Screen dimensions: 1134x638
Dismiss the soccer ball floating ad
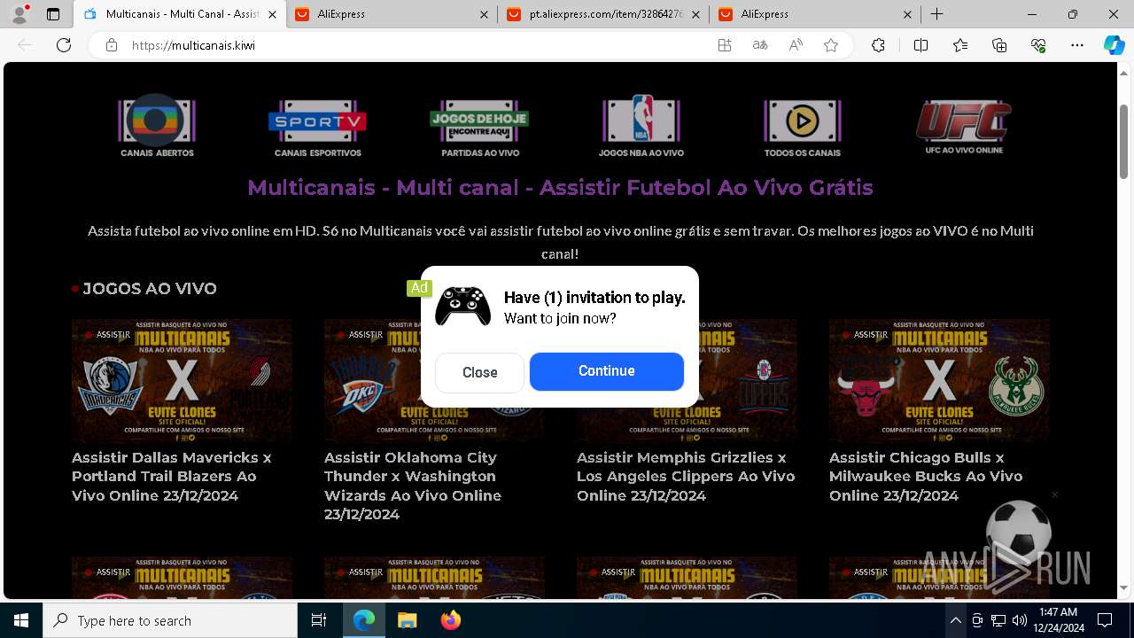[1054, 494]
